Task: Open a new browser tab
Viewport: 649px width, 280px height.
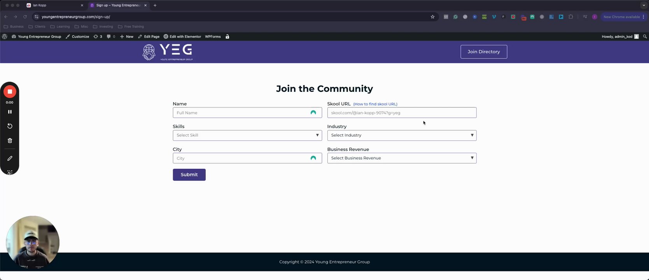Action: tap(155, 5)
